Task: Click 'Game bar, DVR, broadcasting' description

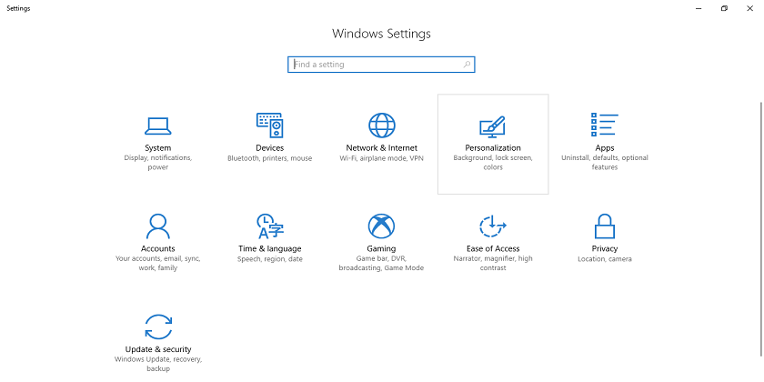Action: (381, 263)
